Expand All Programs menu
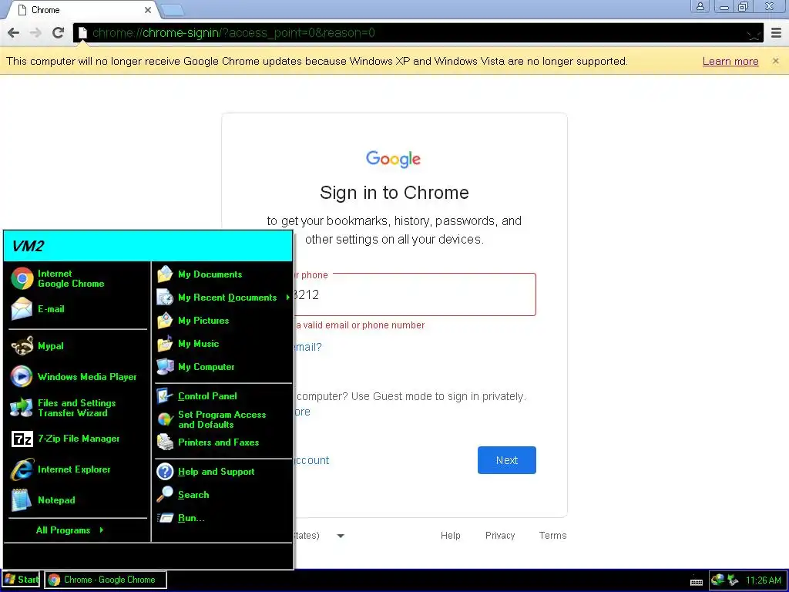This screenshot has height=592, width=789. 69,530
